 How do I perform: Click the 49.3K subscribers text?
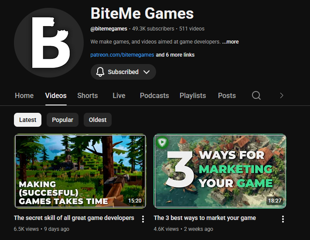tap(153, 29)
